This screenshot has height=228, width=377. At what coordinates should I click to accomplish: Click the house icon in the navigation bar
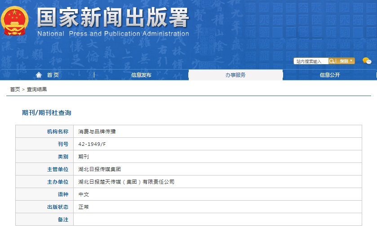tap(39, 75)
